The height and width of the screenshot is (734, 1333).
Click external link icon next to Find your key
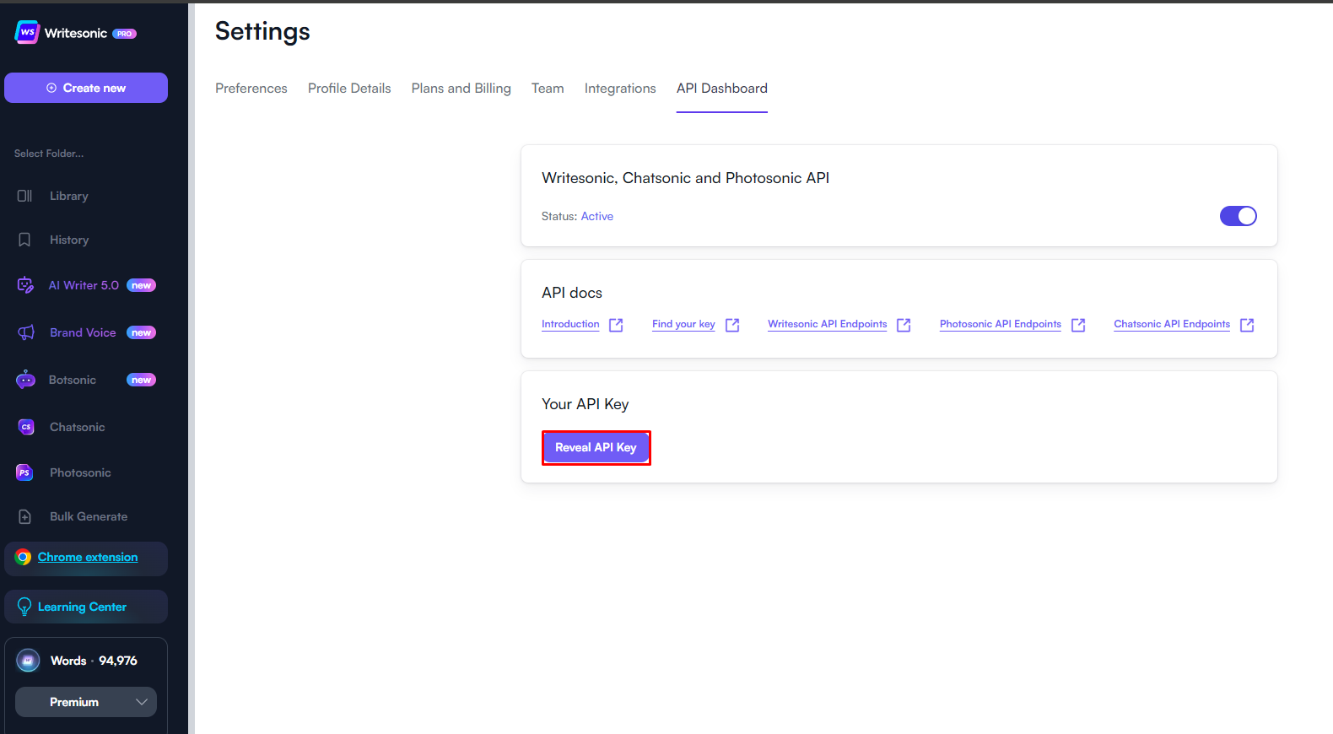point(732,325)
